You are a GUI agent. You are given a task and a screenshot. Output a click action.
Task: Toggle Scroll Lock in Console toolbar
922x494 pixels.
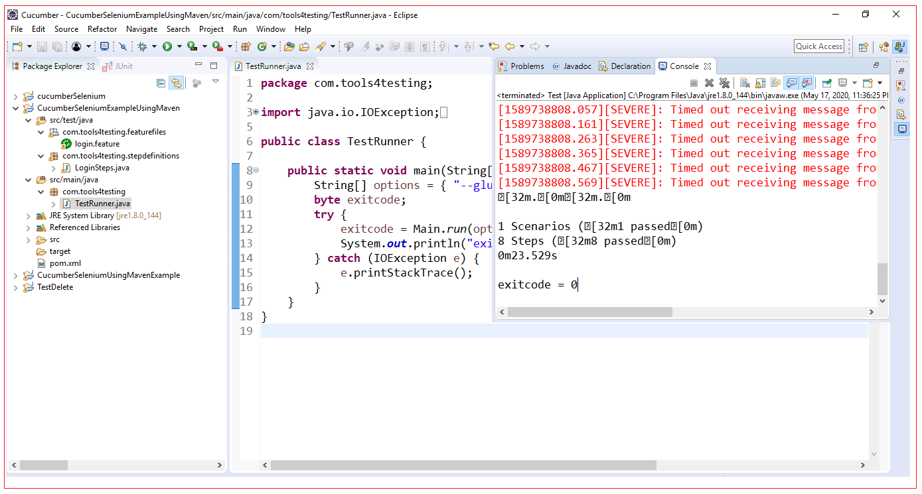(760, 83)
